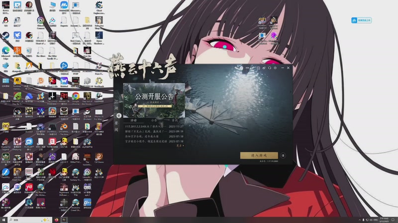This screenshot has width=398, height=223.
Task: Click the Douyin icon in launcher title bar
Action: pos(253,68)
